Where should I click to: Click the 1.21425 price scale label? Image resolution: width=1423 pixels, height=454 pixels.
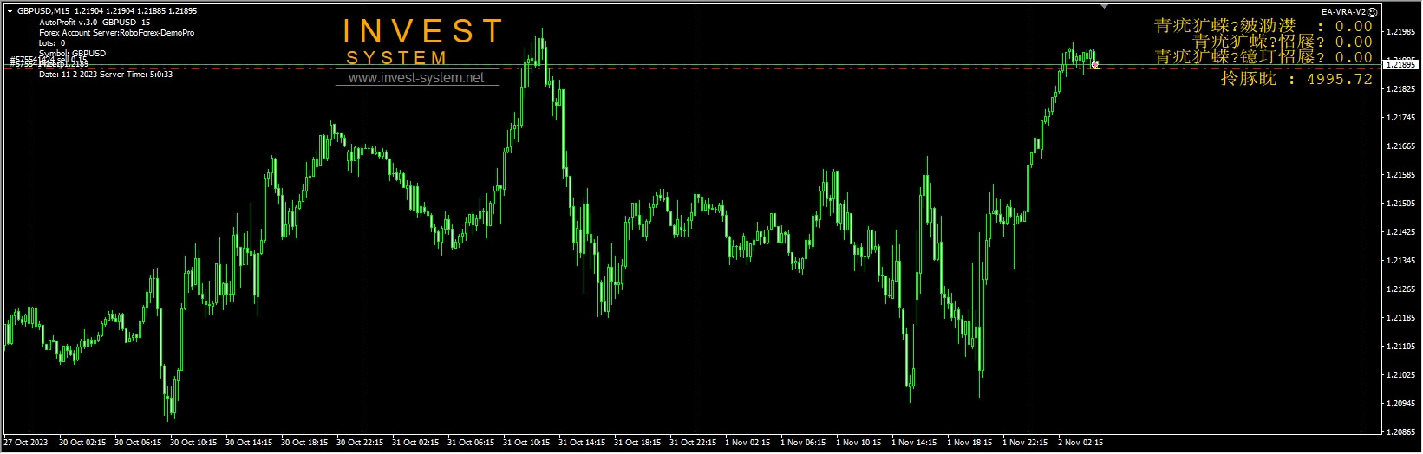pyautogui.click(x=1401, y=232)
